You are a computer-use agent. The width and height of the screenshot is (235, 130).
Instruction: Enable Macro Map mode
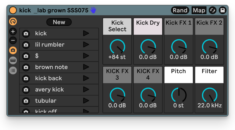coord(199,10)
